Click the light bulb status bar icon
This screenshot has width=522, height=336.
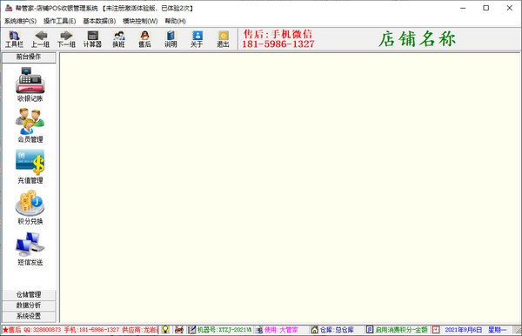click(165, 330)
